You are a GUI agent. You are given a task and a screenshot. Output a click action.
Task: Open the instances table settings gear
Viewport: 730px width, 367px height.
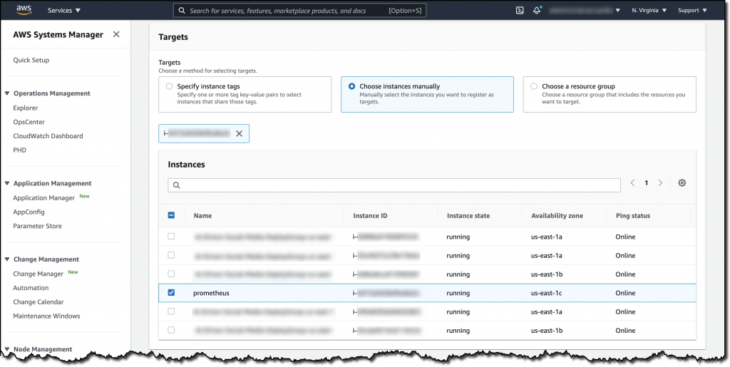[x=682, y=183]
